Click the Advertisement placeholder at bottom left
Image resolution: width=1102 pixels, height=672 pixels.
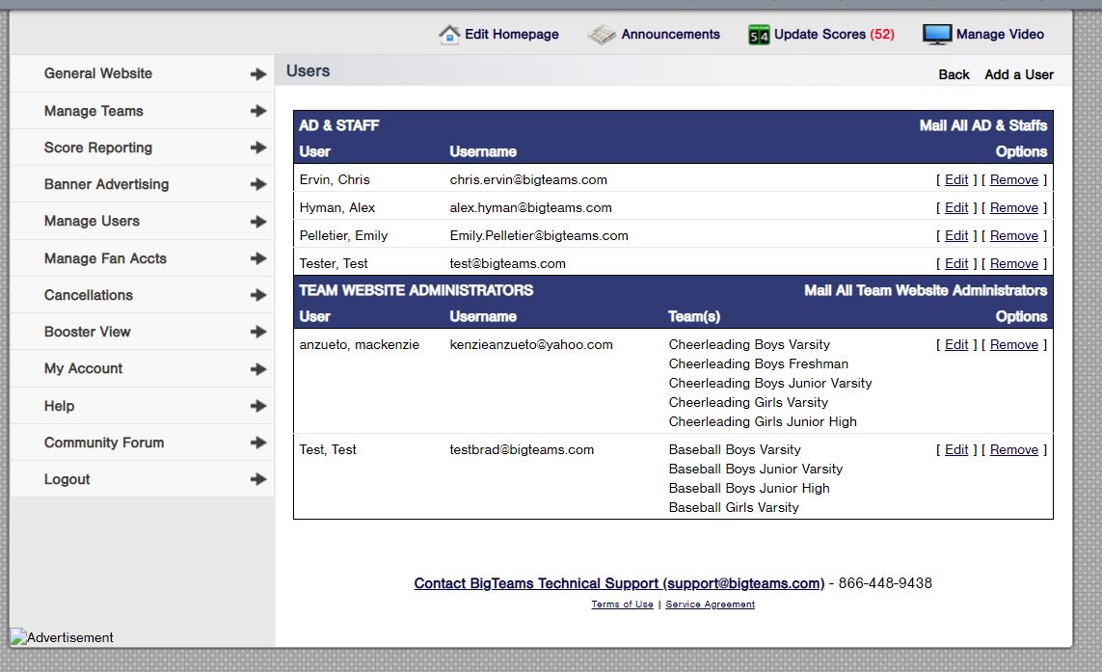[61, 637]
